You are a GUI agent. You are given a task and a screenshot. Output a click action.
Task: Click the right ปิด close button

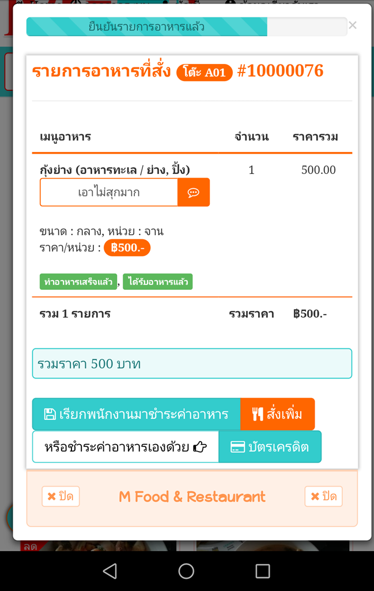point(323,497)
